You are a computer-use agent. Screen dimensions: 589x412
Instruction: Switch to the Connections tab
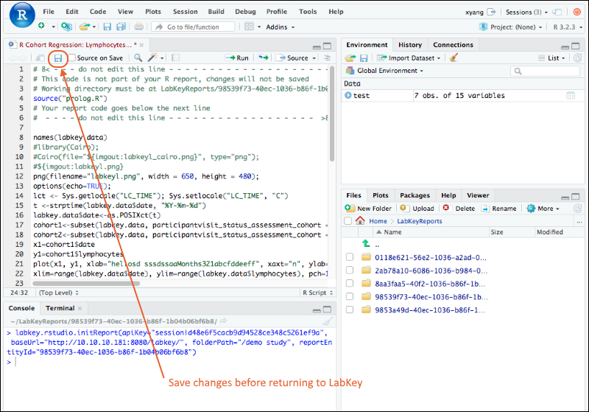pos(453,45)
